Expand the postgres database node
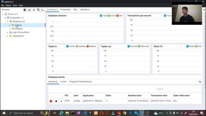 click(10, 29)
